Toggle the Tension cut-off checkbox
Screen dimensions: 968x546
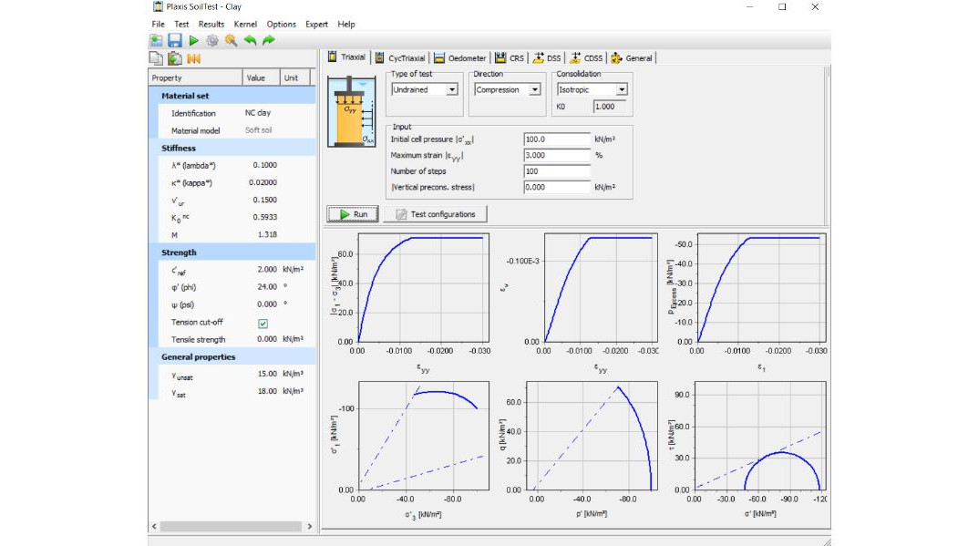tap(263, 323)
